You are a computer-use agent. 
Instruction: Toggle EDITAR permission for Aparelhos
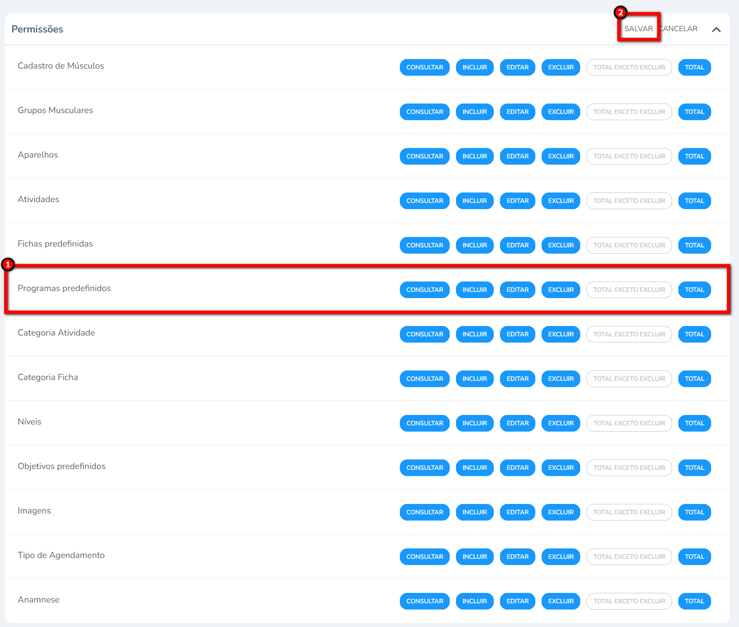(x=517, y=156)
